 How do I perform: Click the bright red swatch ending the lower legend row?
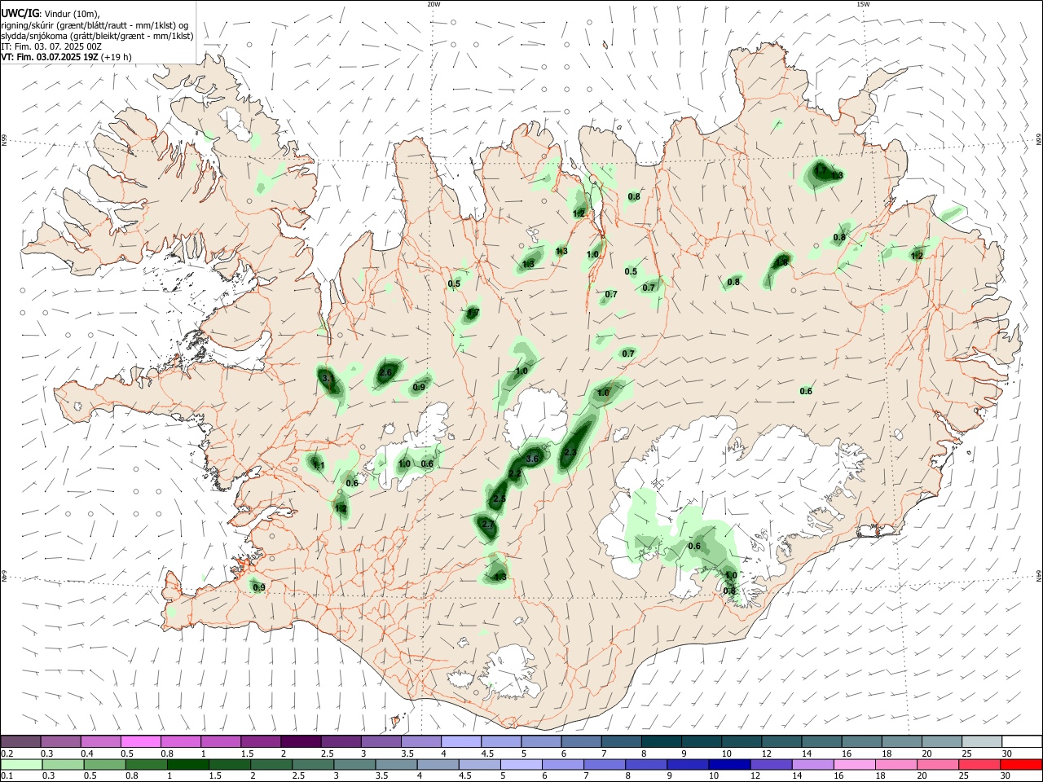coord(1021,765)
